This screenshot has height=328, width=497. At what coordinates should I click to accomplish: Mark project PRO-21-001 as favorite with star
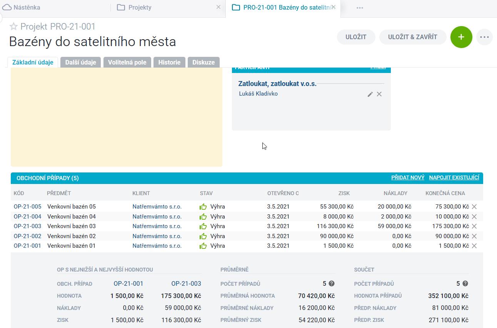[13, 27]
